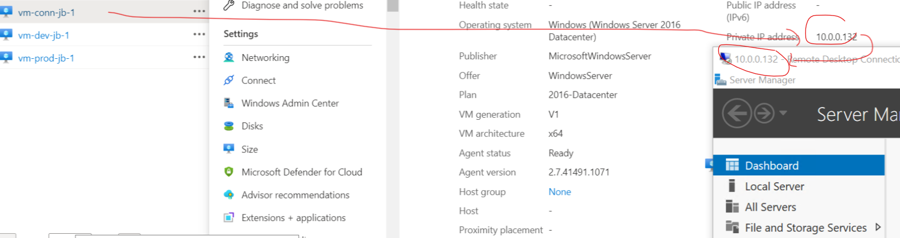Click the Disks icon
This screenshot has width=900, height=238.
click(229, 126)
